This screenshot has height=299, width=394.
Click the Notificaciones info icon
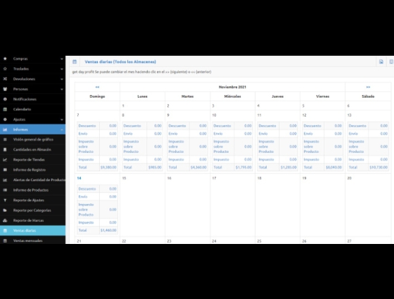[5, 99]
